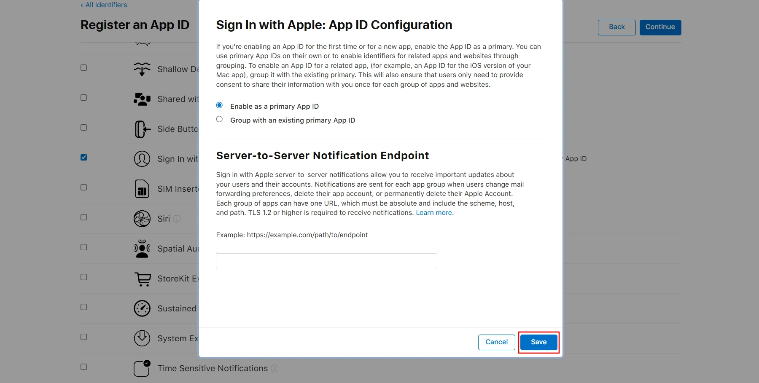Viewport: 759px width, 383px height.
Task: Click the Continue button
Action: 660,27
